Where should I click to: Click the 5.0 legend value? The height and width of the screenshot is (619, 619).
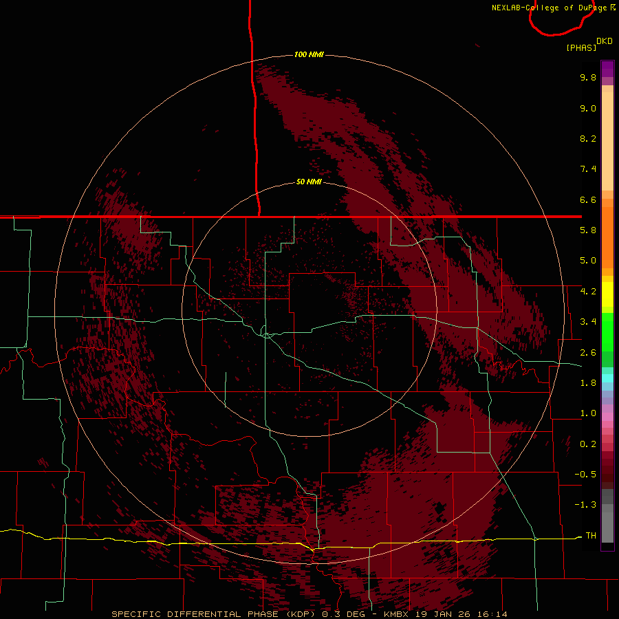point(588,261)
